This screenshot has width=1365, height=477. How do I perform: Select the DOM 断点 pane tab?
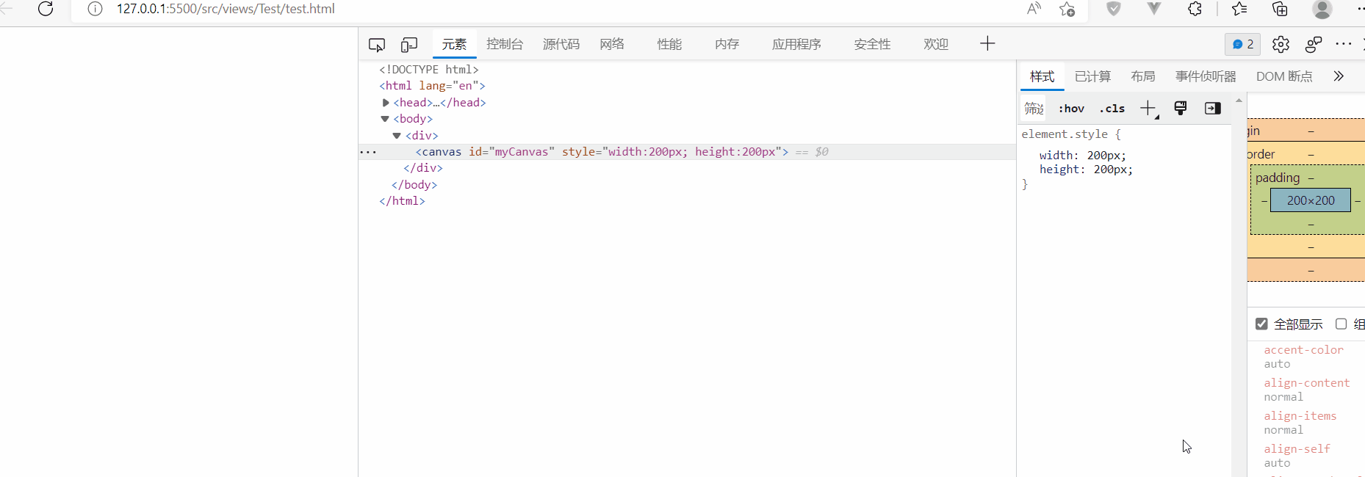pos(1284,76)
